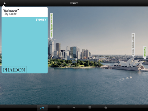The image size is (148, 111).
Task: Click the SYDNEY label on the cyan cover
Action: (41, 20)
